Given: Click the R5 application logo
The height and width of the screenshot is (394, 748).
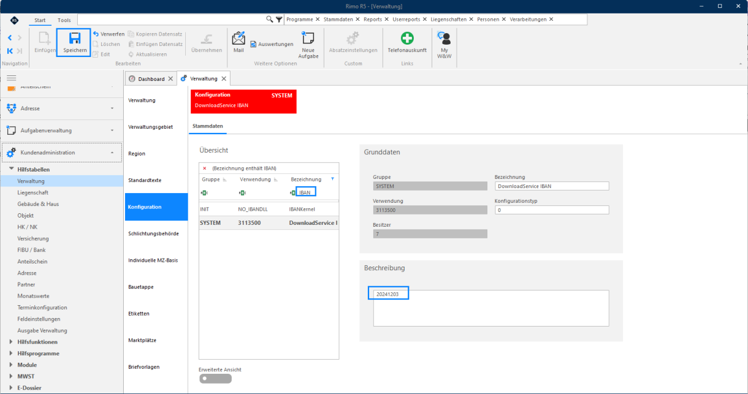Looking at the screenshot, I should pos(14,20).
